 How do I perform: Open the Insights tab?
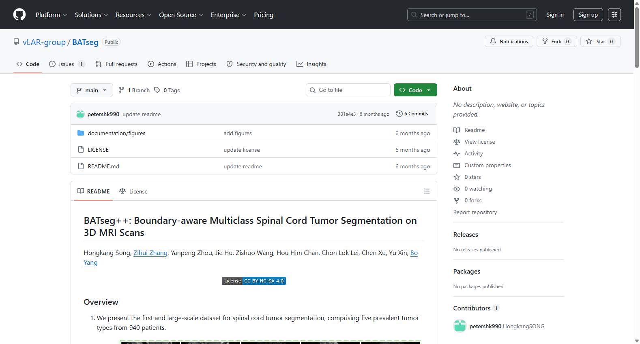311,64
